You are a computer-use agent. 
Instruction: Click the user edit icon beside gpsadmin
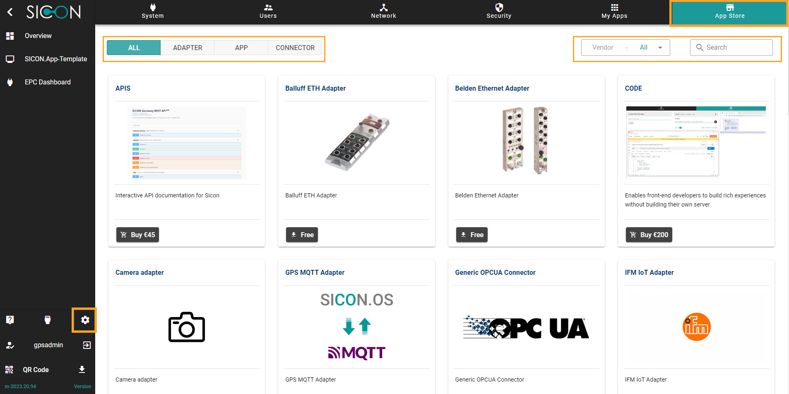click(10, 345)
